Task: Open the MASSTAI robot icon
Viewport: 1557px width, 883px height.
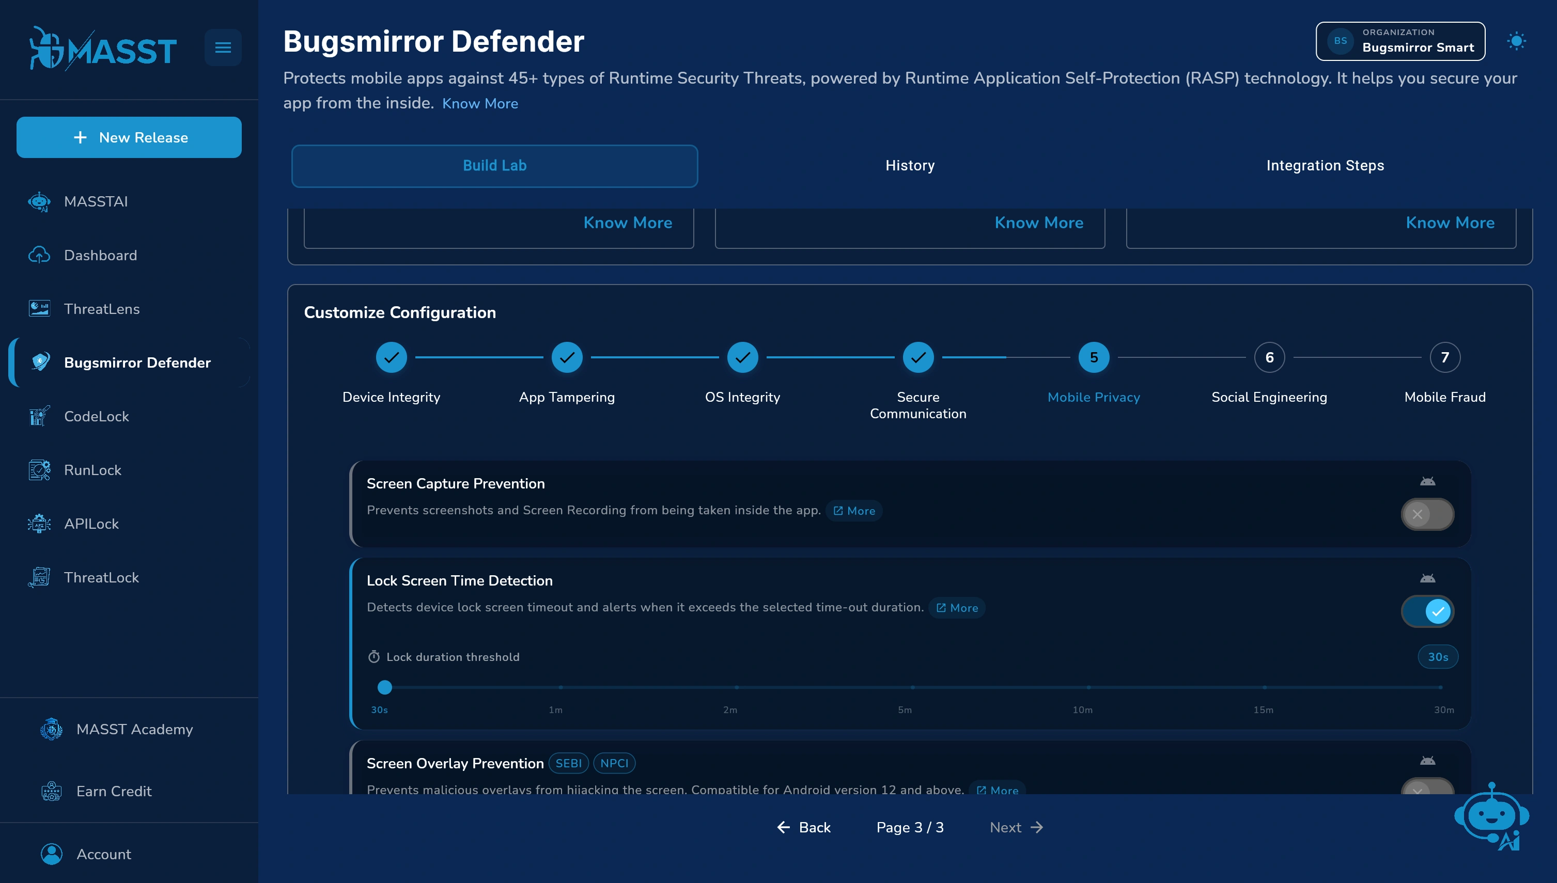Action: coord(39,201)
